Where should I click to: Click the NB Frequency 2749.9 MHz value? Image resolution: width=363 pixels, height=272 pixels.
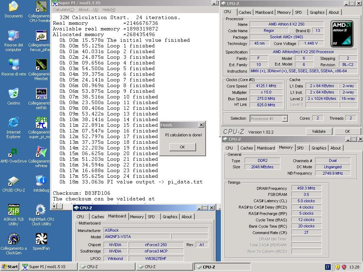[x=333, y=173]
